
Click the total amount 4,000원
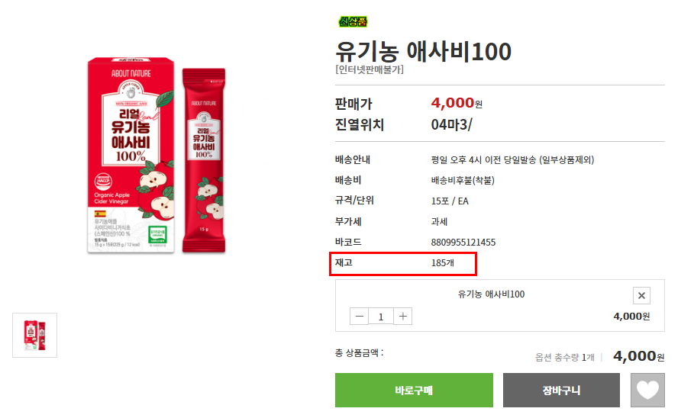click(x=638, y=356)
